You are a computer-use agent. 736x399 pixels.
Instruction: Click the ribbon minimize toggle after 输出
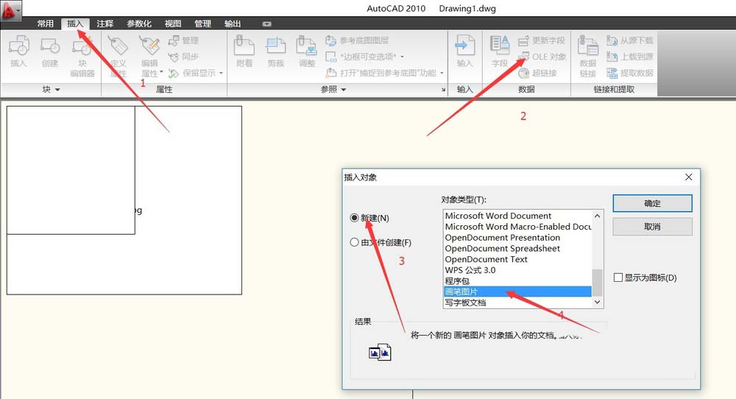266,24
